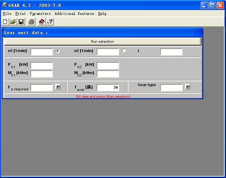Click the Run selection button

(102, 42)
